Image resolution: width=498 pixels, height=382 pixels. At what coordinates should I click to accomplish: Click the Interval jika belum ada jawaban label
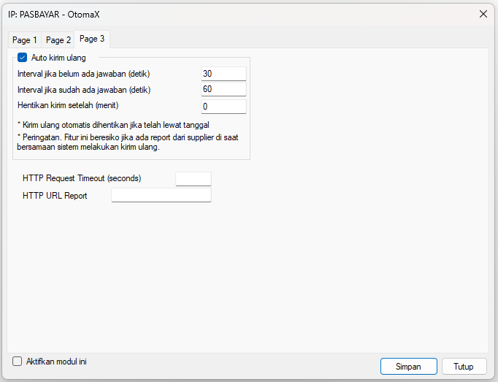click(83, 74)
